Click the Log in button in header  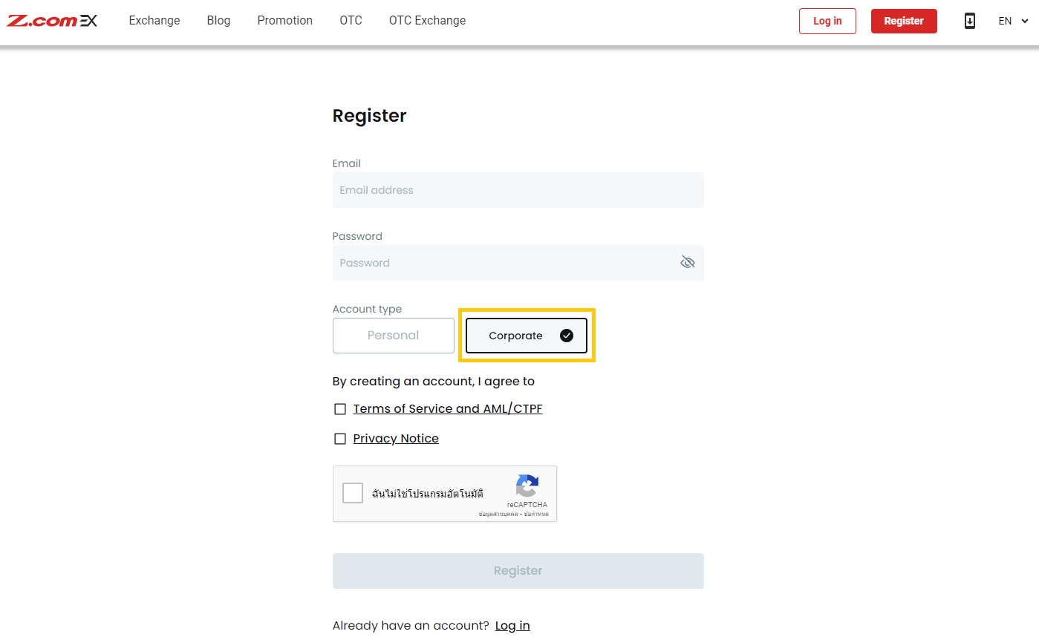pos(827,21)
